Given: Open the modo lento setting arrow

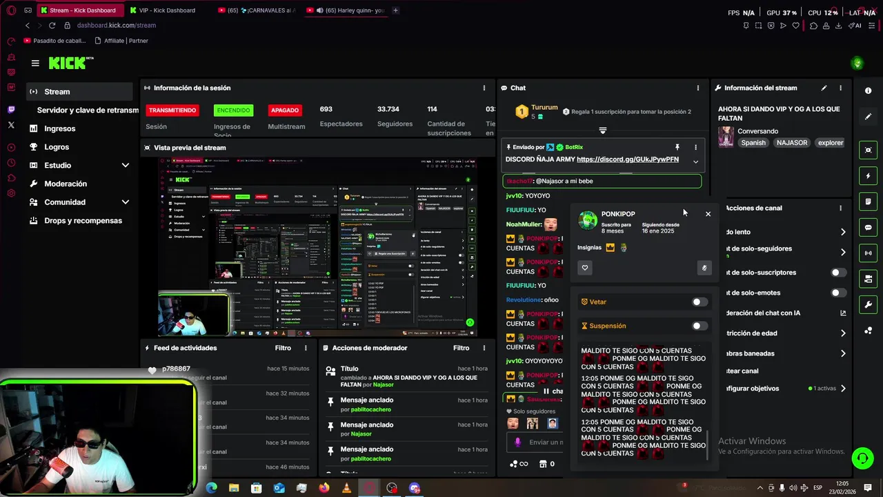Looking at the screenshot, I should pyautogui.click(x=843, y=232).
